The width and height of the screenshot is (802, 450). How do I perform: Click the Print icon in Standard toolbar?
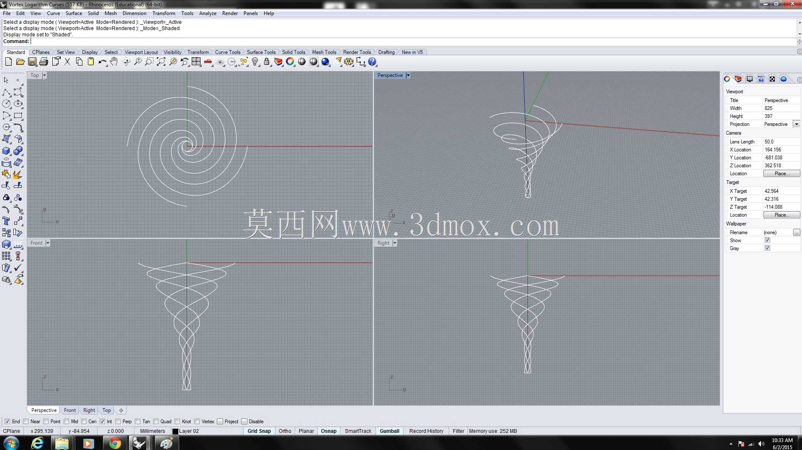(44, 62)
